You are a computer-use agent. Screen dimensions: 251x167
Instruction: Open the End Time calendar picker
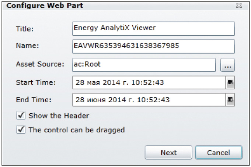point(230,100)
